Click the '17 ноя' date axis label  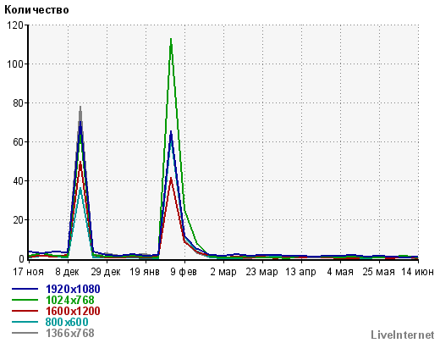coord(28,272)
